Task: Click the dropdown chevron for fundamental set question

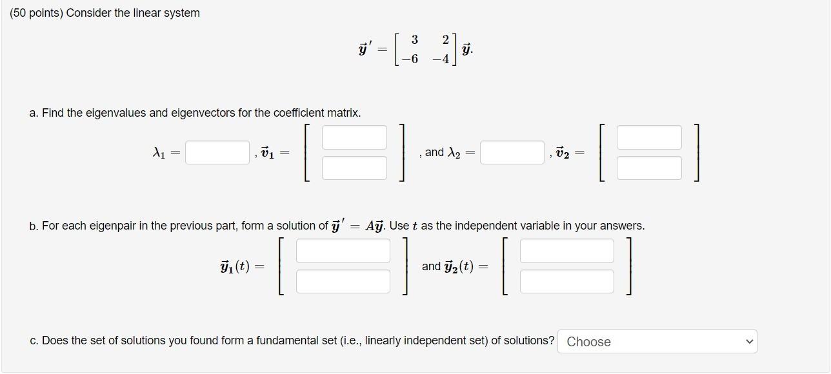Action: point(748,341)
